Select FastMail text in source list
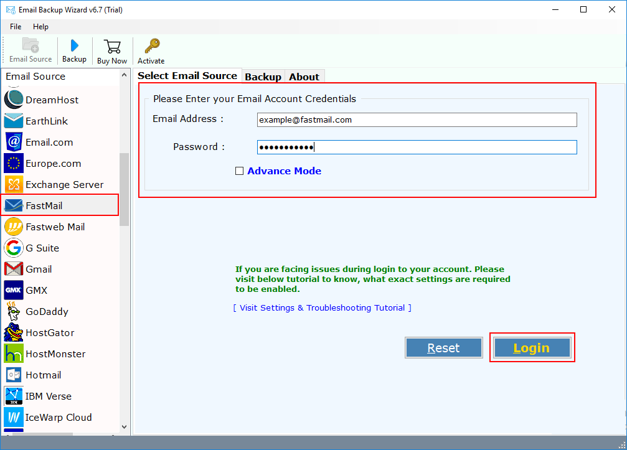The height and width of the screenshot is (450, 627). (x=44, y=206)
